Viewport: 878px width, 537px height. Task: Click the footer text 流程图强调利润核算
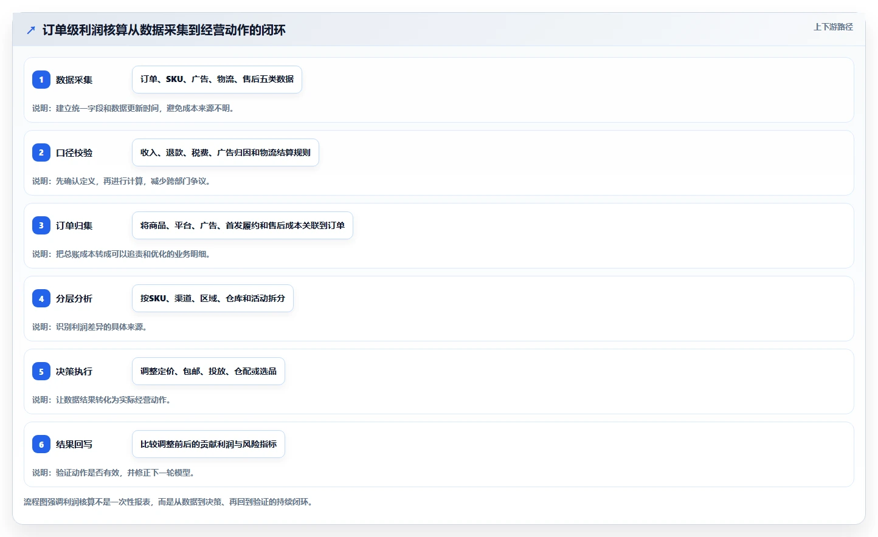(x=168, y=502)
